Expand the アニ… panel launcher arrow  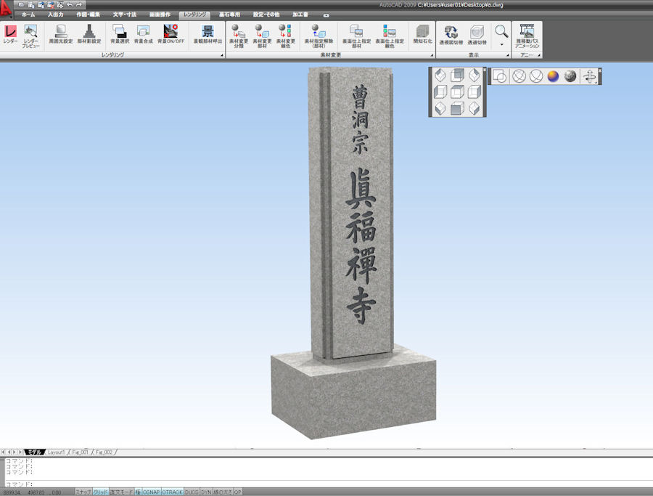[x=539, y=55]
